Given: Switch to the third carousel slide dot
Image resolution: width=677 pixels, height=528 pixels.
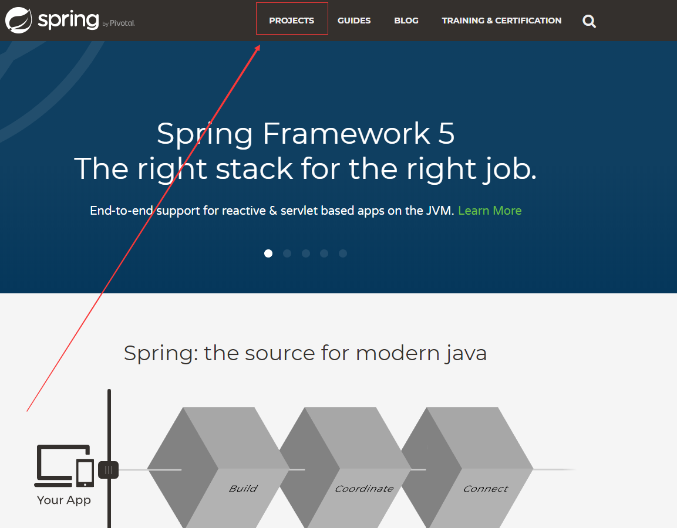Looking at the screenshot, I should click(x=305, y=253).
